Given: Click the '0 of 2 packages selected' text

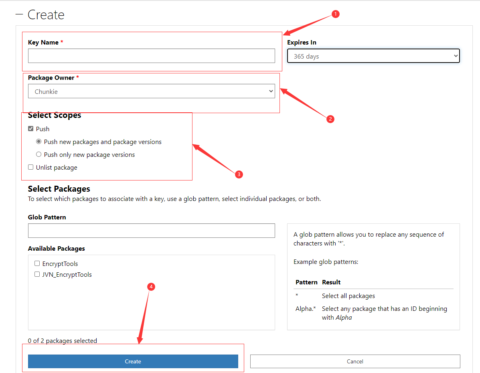Looking at the screenshot, I should (63, 341).
